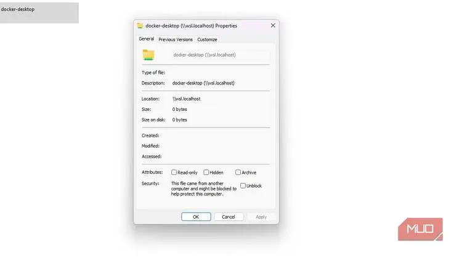
Task: Click the 'Security:' label
Action: pos(150,184)
